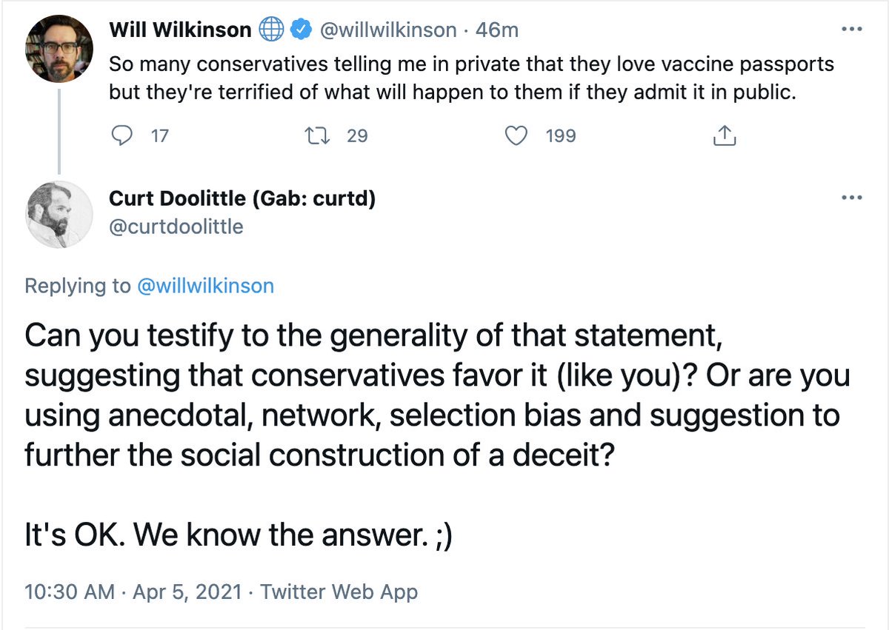
Task: Open the reply icon on Will Wilkinson's tweet
Action: pos(122,135)
